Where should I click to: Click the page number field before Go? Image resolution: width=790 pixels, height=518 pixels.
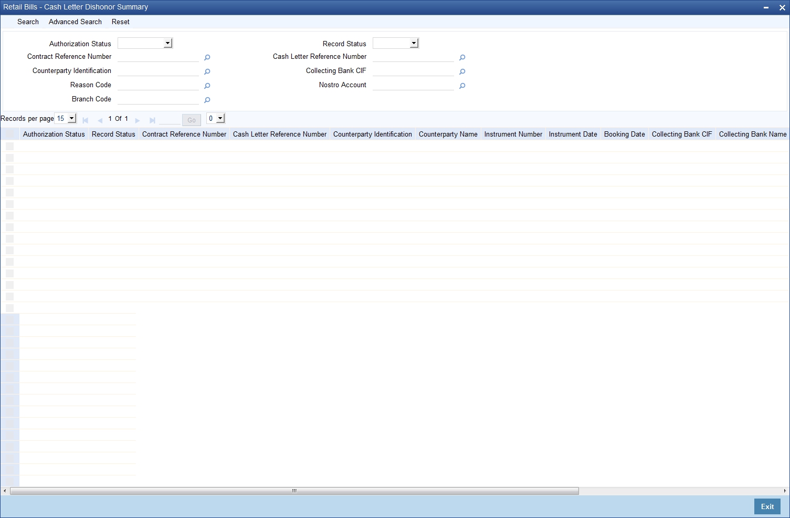(x=170, y=119)
